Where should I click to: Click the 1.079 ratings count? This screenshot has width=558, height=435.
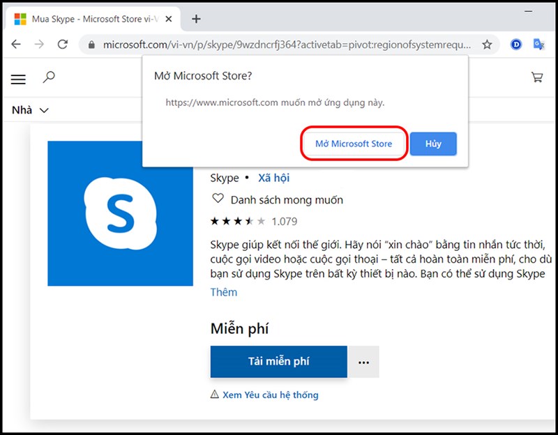click(x=285, y=222)
